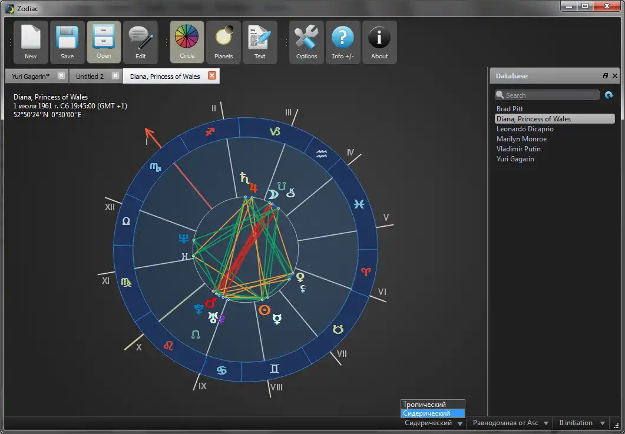Click the Neptune trident symbol in chart
The width and height of the screenshot is (625, 434).
pyautogui.click(x=183, y=238)
